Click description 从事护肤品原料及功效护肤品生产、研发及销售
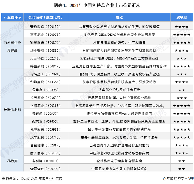This screenshot has height=184, width=194. 119,82
